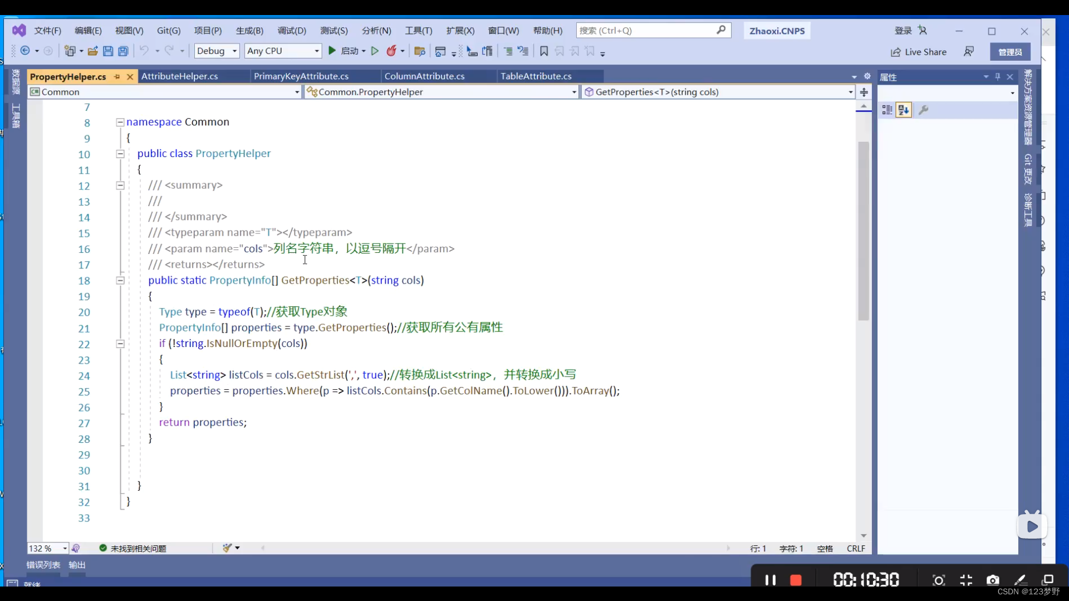Image resolution: width=1069 pixels, height=601 pixels.
Task: Open file using the folder icon
Action: pyautogui.click(x=92, y=51)
